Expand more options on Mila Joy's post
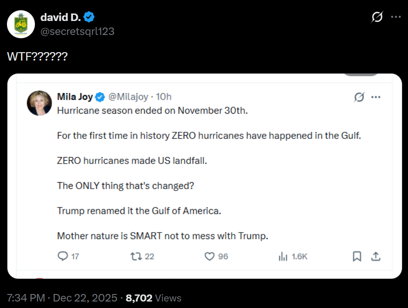This screenshot has width=408, height=308. click(x=376, y=97)
